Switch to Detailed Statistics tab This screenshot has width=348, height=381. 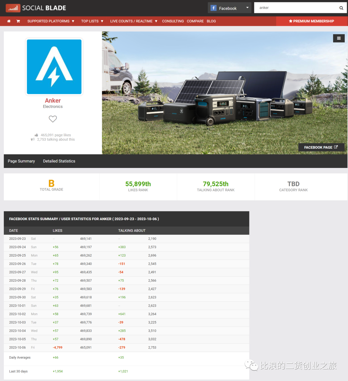pos(59,161)
